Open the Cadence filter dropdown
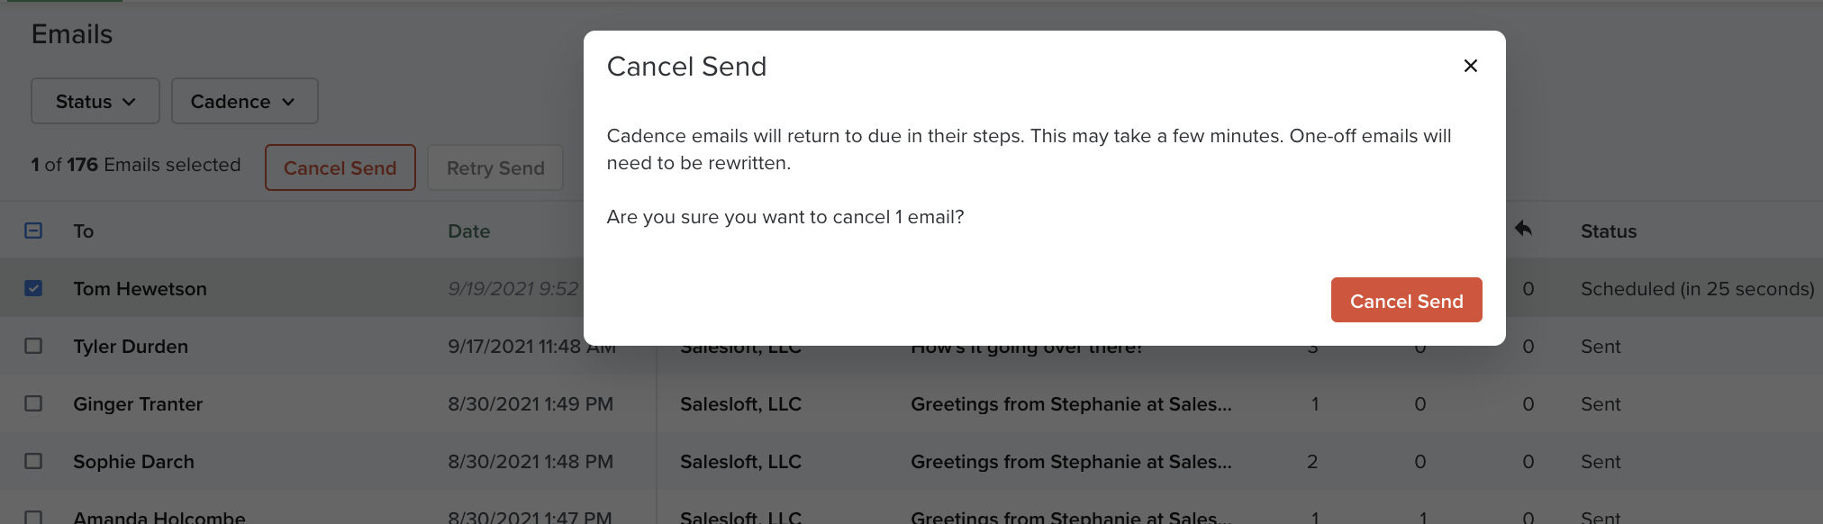The width and height of the screenshot is (1823, 524). (243, 101)
